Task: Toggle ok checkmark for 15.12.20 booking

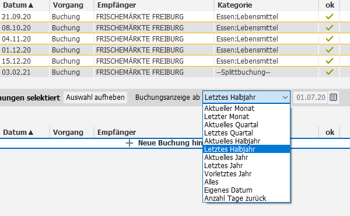Action: (x=330, y=61)
